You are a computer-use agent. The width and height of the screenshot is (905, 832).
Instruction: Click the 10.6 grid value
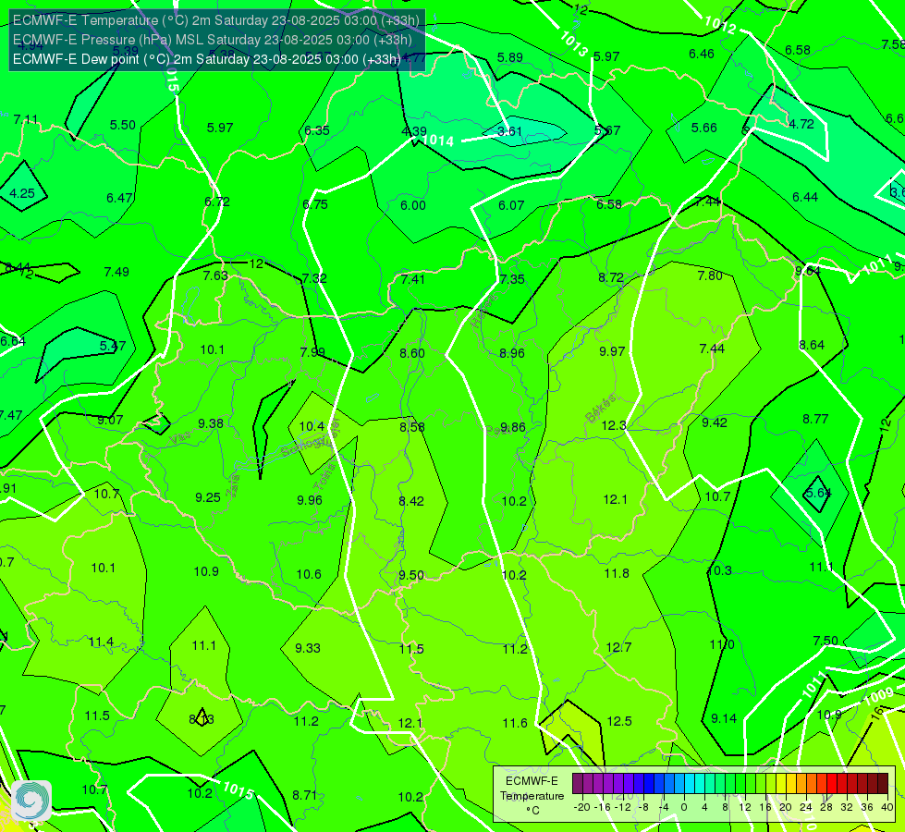pyautogui.click(x=309, y=574)
